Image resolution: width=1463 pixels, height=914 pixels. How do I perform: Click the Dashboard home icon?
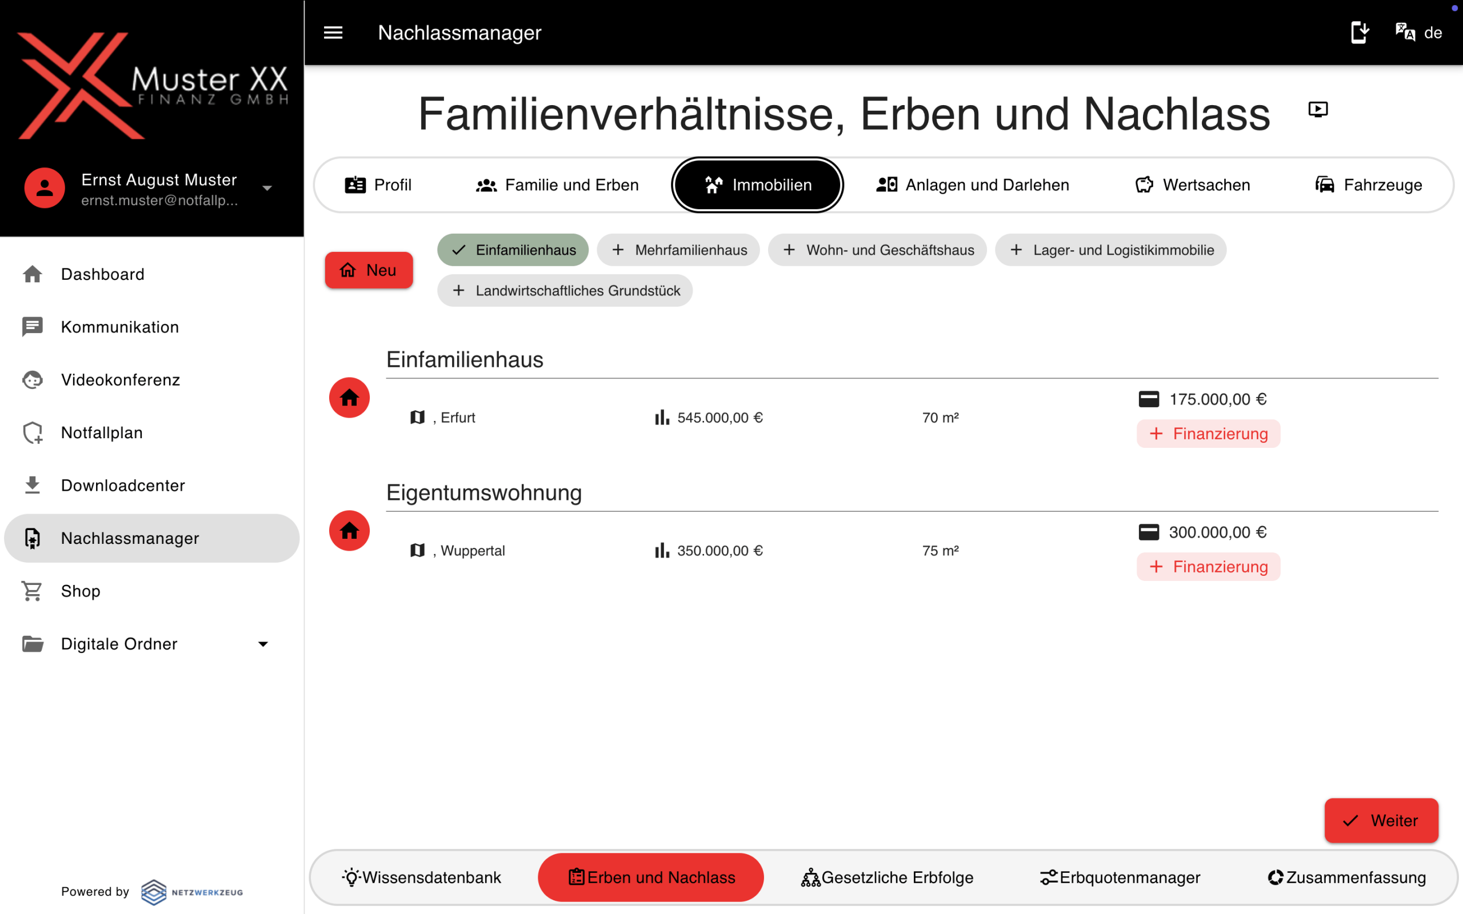(x=33, y=274)
